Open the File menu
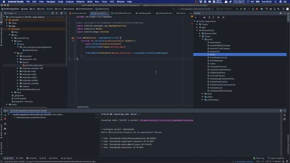The width and height of the screenshot is (290, 163). coord(28,2)
